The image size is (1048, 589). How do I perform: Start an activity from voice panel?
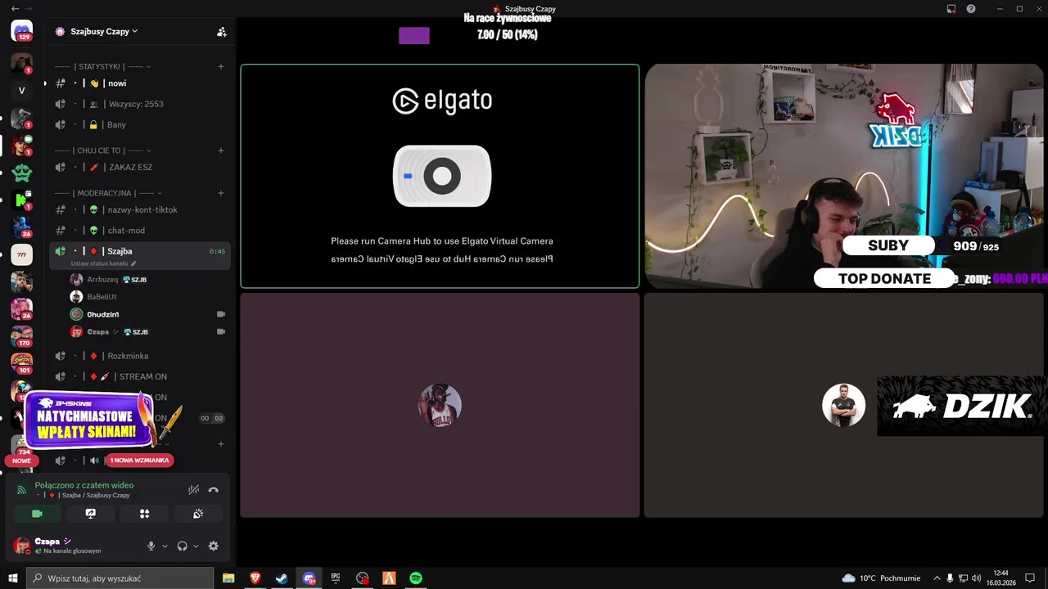144,514
